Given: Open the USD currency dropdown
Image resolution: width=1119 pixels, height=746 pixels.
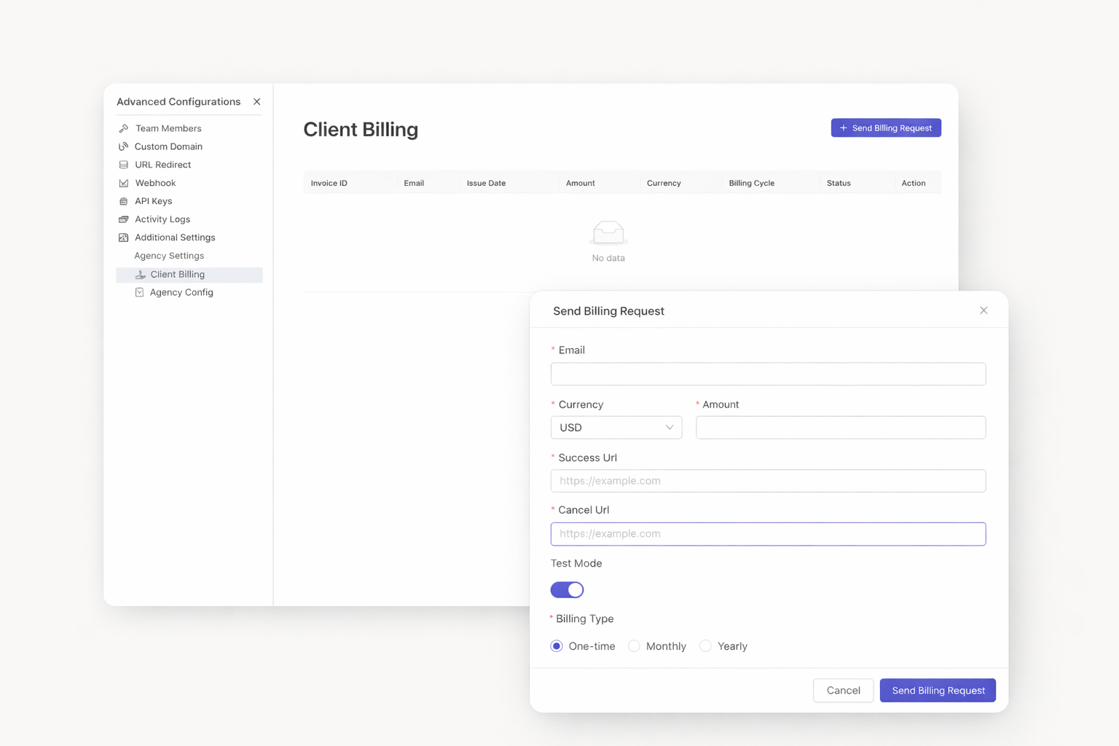Looking at the screenshot, I should 616,428.
